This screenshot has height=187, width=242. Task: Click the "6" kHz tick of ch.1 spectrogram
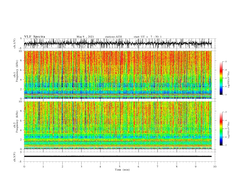click(x=22, y=70)
